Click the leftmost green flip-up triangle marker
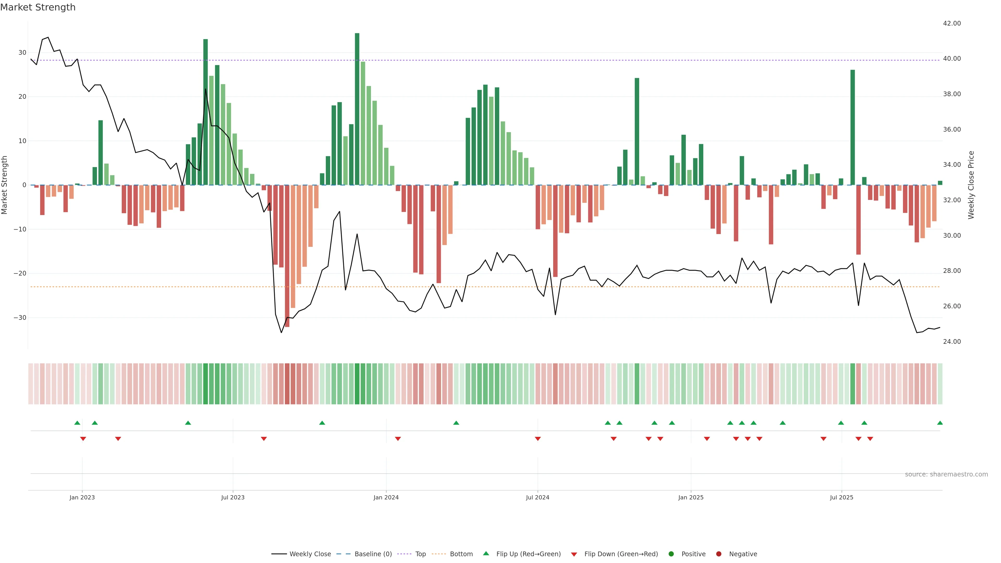Screen dimensions: 1001x563 tap(77, 423)
